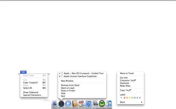Click the dimmed Paste menu item

pos(34,85)
